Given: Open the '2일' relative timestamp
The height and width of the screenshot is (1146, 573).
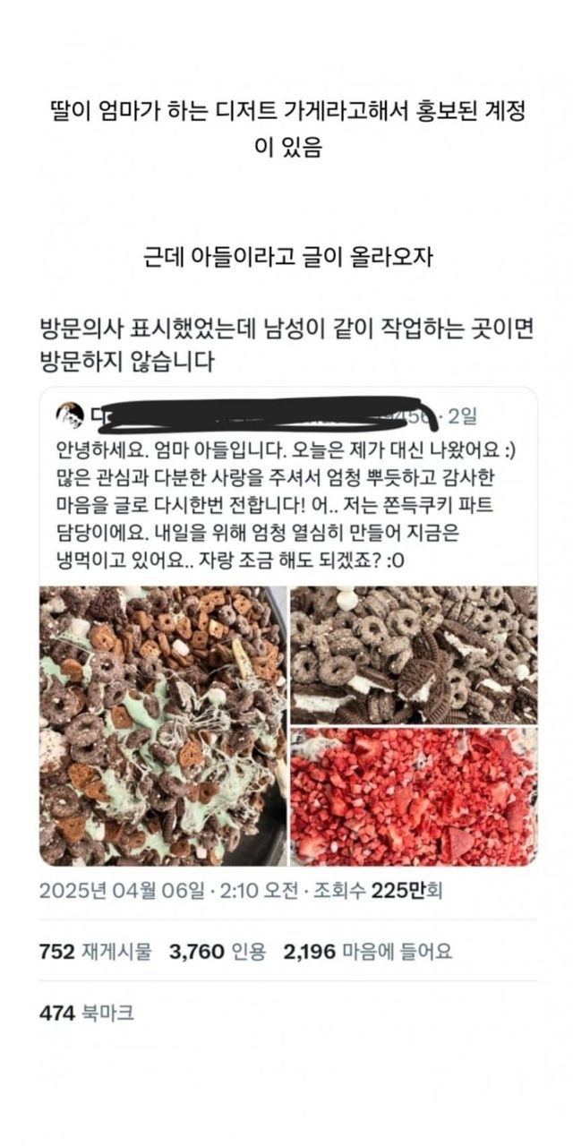Looking at the screenshot, I should pyautogui.click(x=464, y=416).
